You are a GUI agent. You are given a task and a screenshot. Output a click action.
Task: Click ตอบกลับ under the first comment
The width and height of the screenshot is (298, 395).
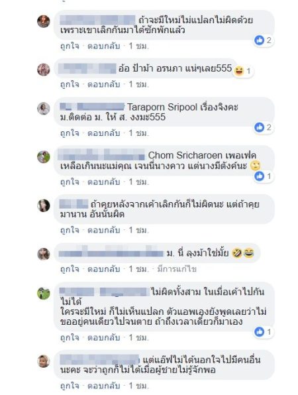pos(104,46)
